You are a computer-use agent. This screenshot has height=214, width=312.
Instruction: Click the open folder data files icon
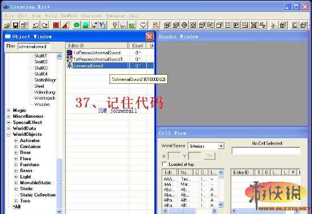pos(7,25)
